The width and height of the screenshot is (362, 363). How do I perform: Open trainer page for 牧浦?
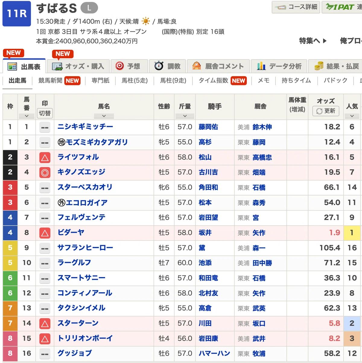(x=259, y=354)
